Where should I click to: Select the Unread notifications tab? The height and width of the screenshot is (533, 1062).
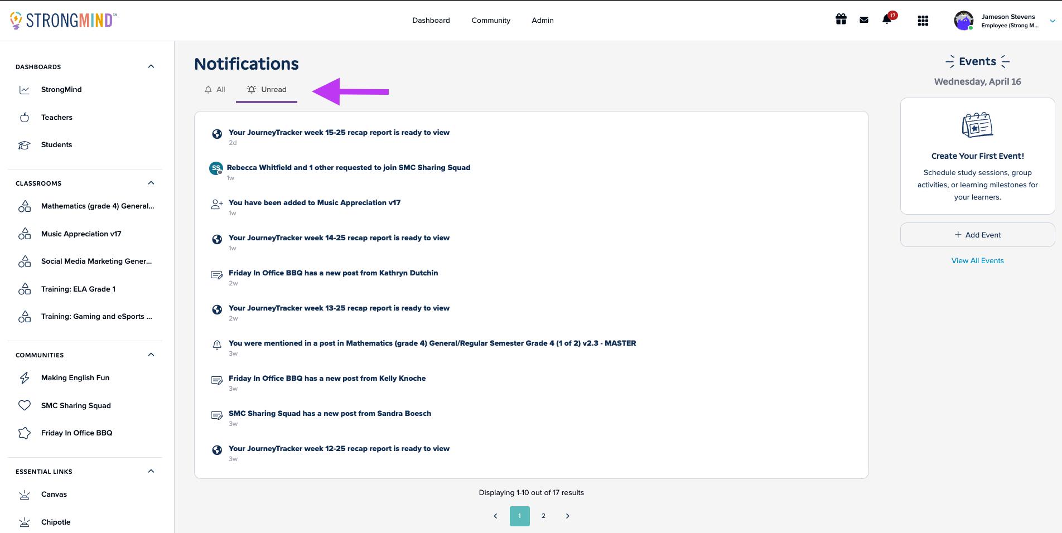pos(267,90)
